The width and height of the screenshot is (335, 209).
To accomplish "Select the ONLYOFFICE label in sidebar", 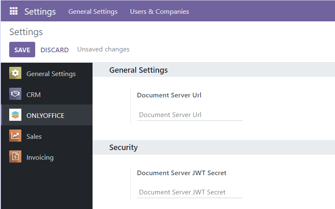I will tap(45, 115).
